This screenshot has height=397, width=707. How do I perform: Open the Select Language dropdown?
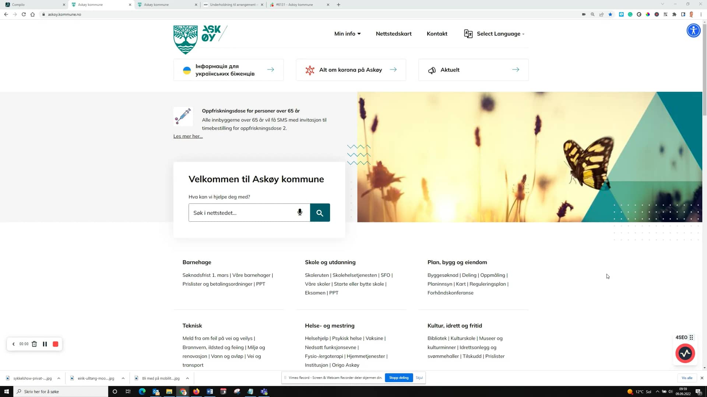click(x=500, y=33)
